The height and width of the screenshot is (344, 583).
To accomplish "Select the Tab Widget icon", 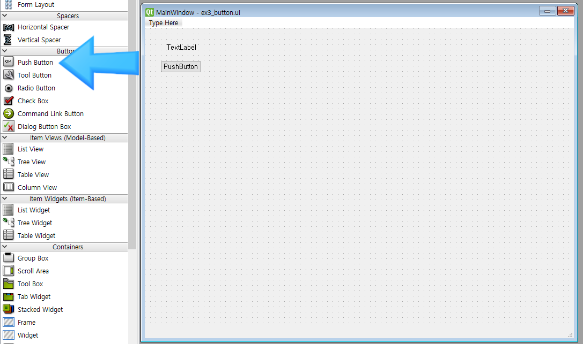I will pyautogui.click(x=8, y=296).
